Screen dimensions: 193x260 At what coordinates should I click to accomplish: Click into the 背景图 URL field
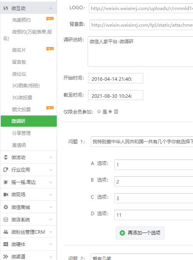[x=141, y=25]
